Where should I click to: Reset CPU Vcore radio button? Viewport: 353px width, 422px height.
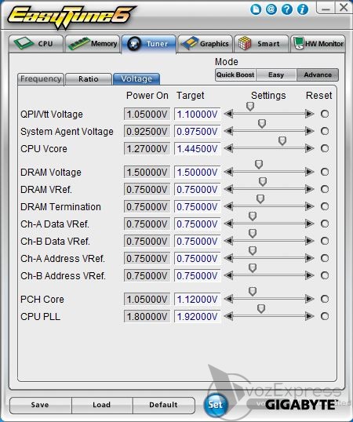[325, 148]
